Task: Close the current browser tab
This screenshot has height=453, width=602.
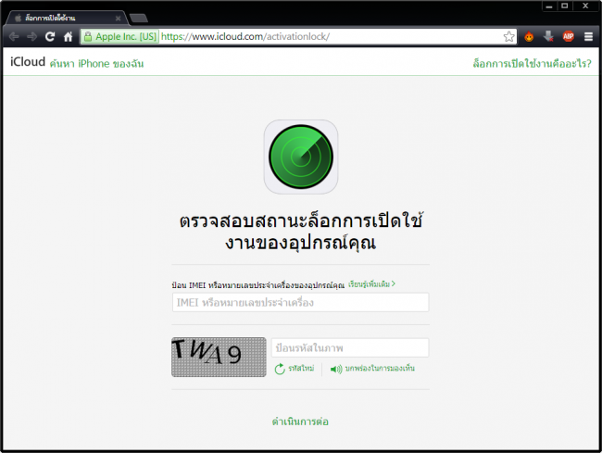Action: click(118, 18)
